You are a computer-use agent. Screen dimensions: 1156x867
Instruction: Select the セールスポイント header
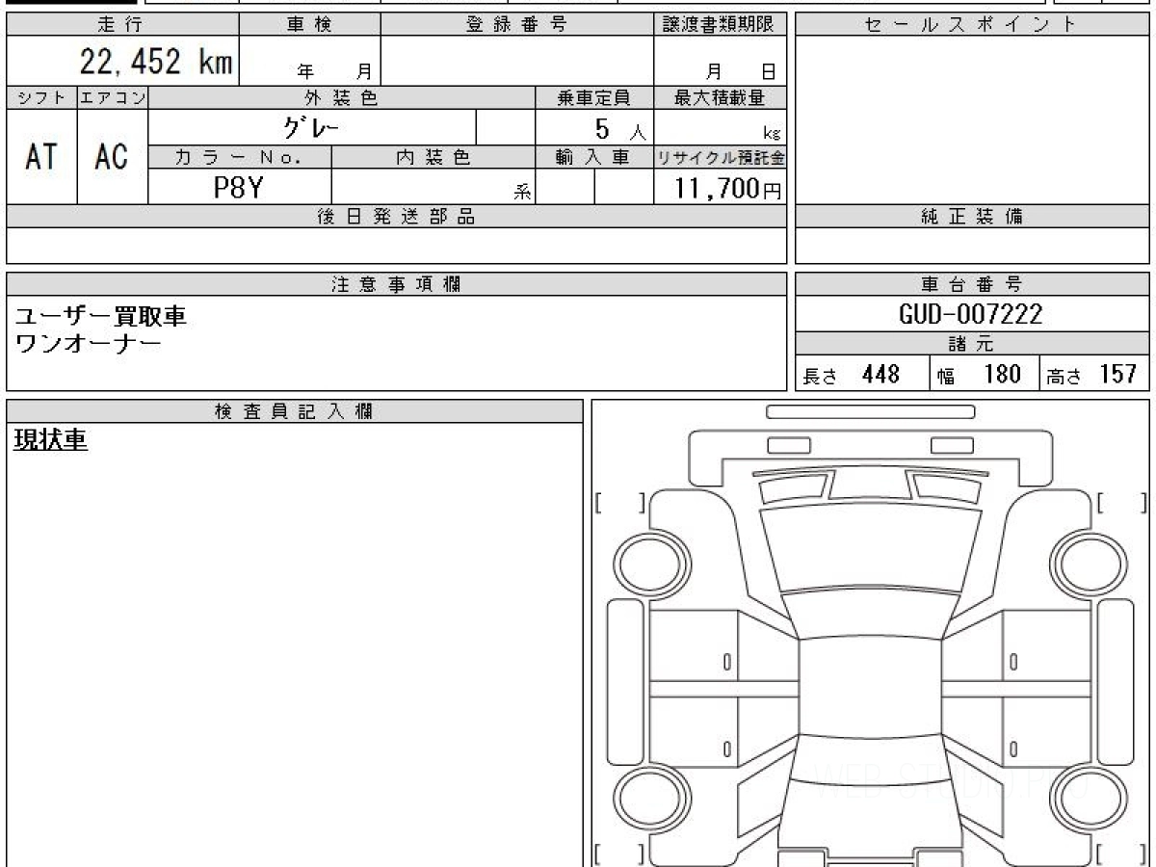(x=972, y=25)
